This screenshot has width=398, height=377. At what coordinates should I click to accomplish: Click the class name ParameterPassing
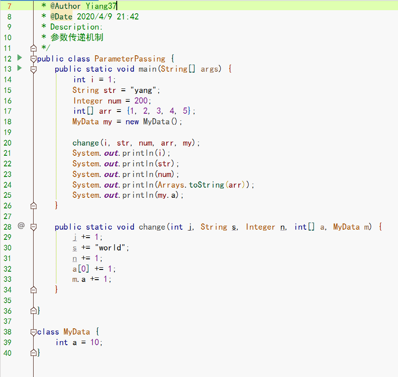coord(130,59)
